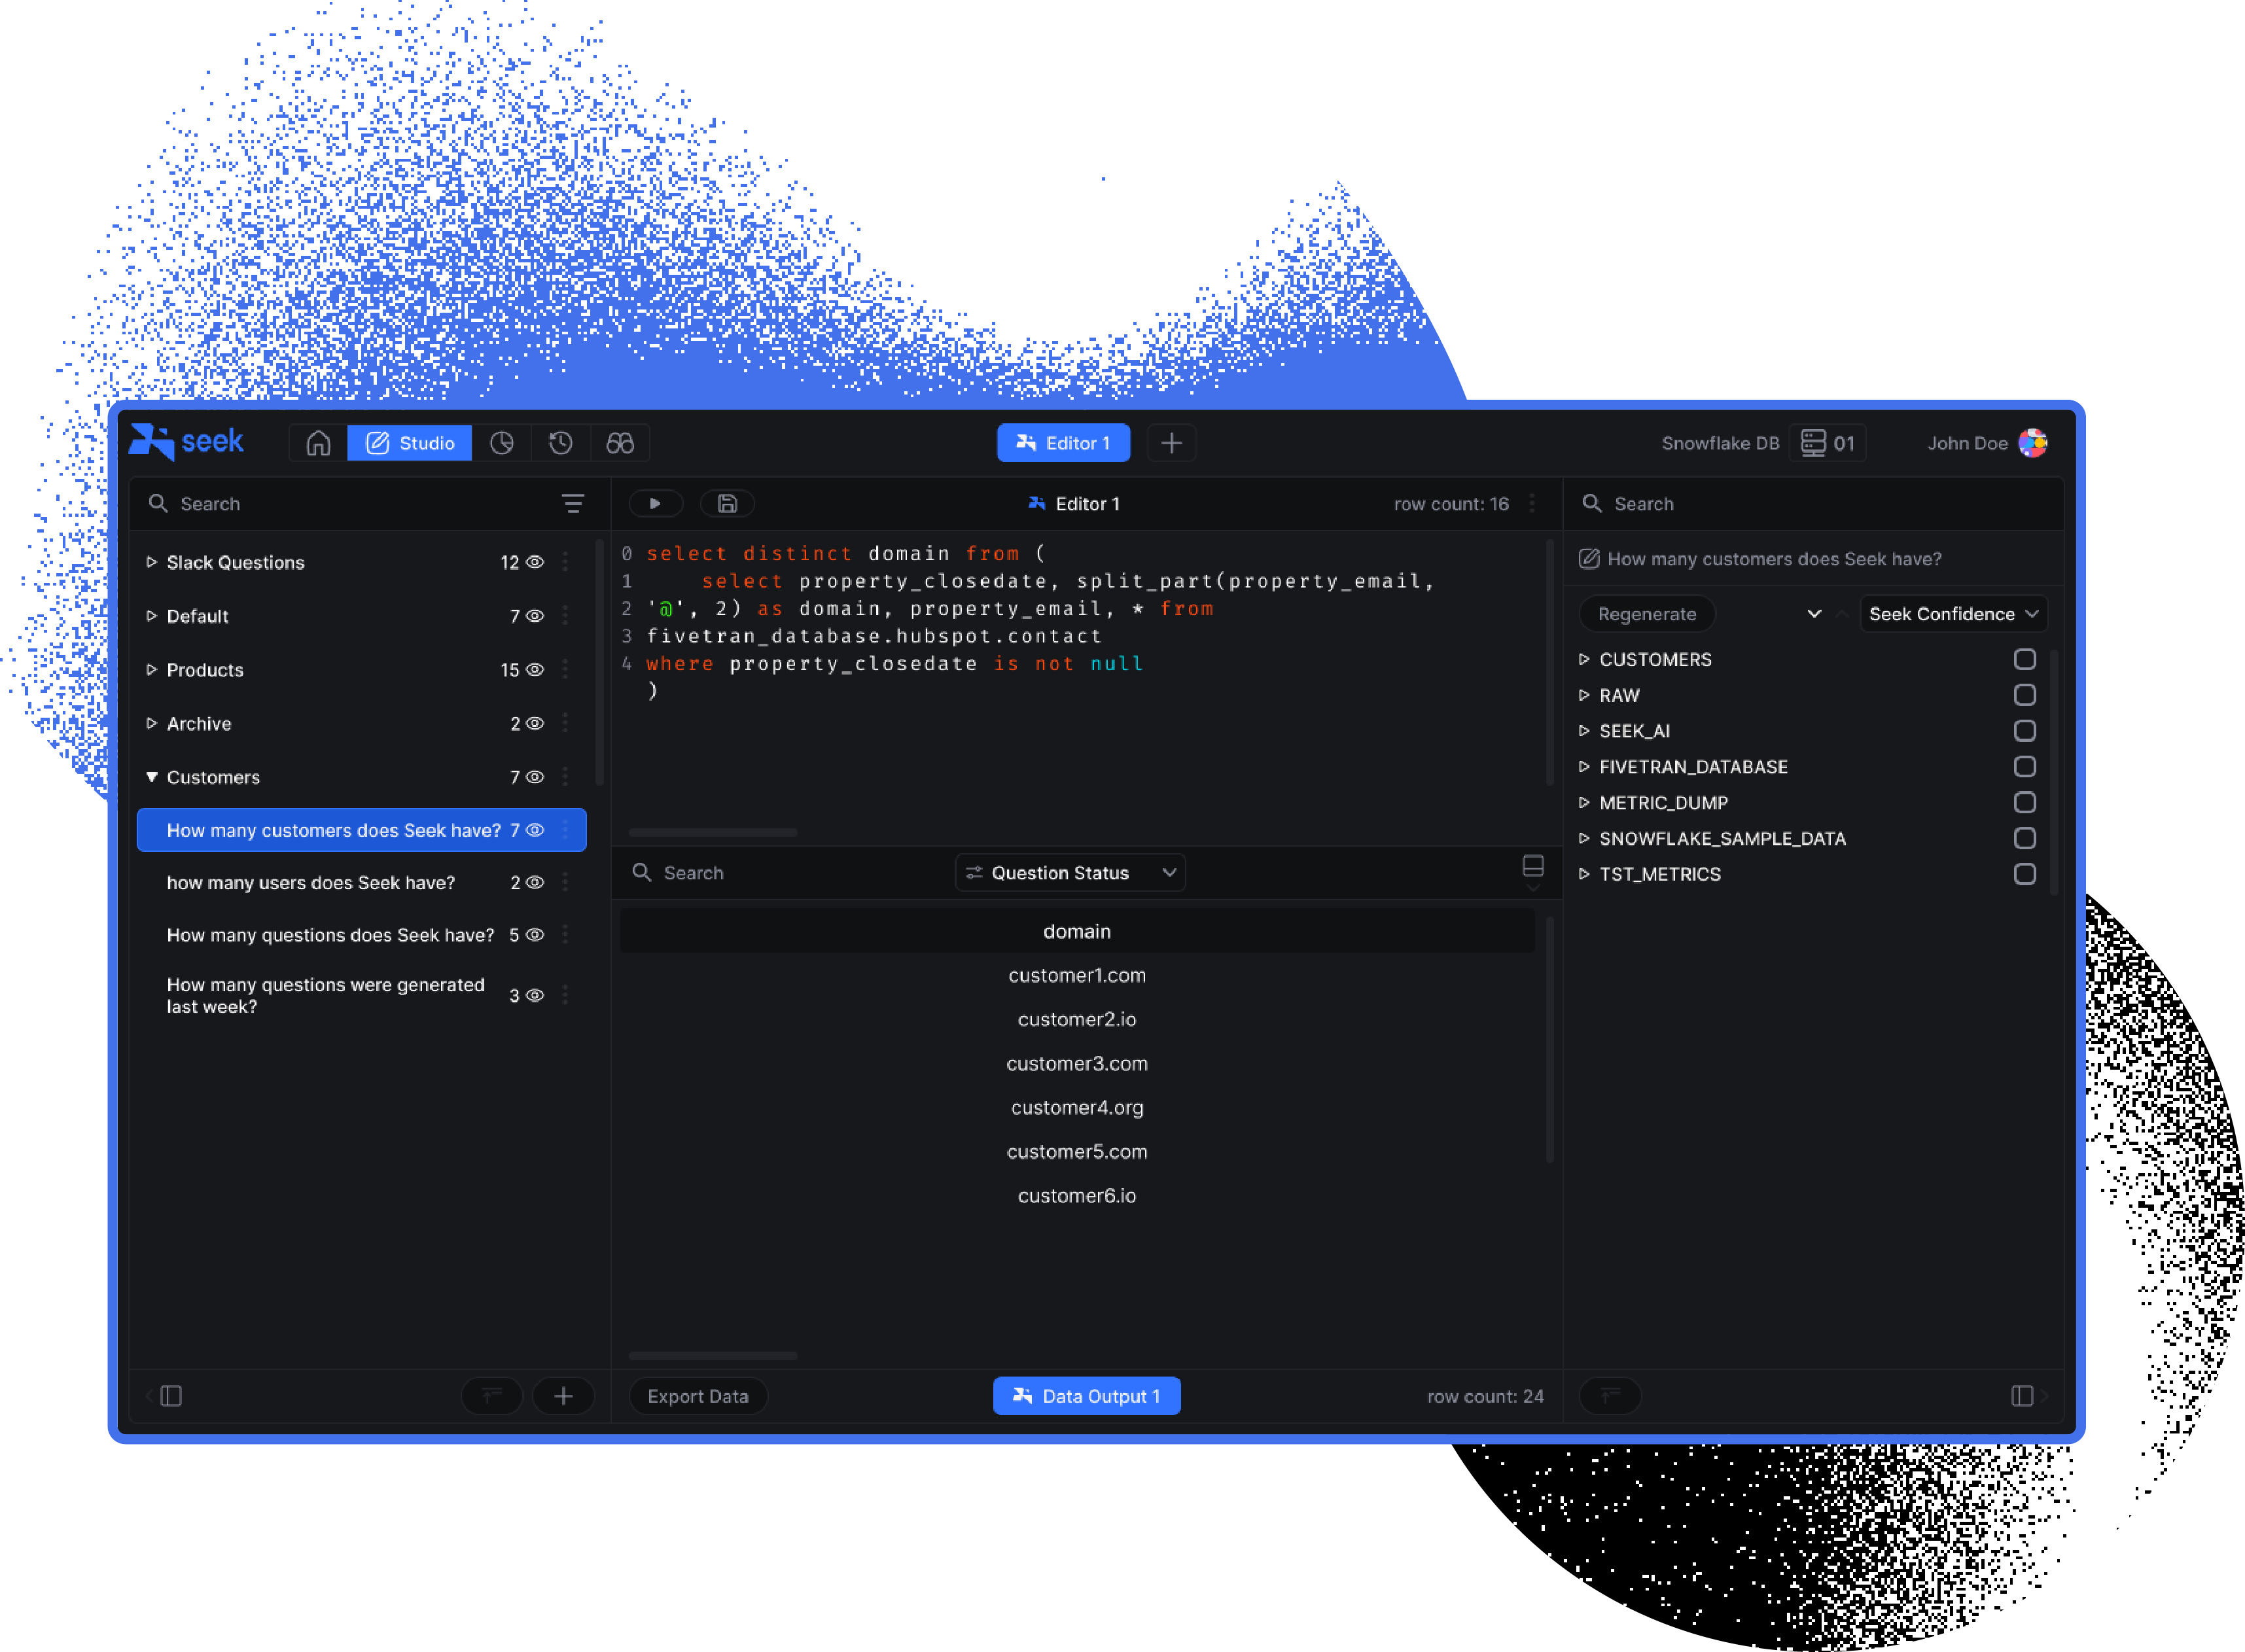Add a new editor tab with plus
Image resolution: width=2245 pixels, height=1652 pixels.
point(1171,443)
